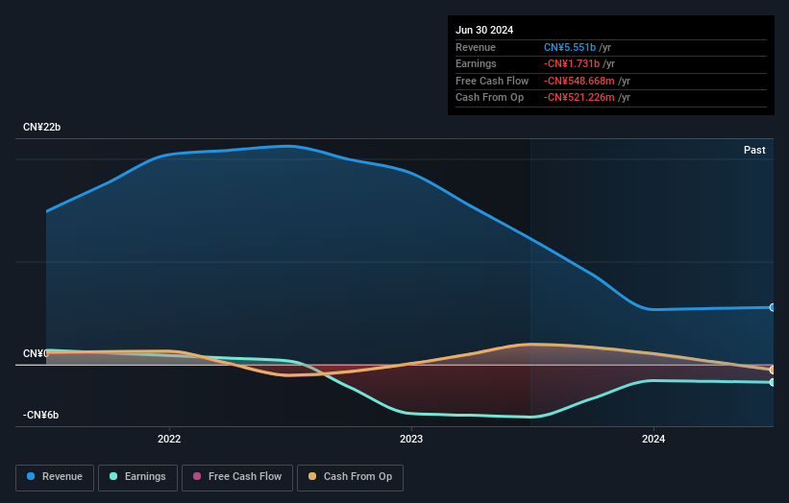Screen dimensions: 789x503
Task: Click the Cash From Op tooltip row label
Action: coord(489,98)
